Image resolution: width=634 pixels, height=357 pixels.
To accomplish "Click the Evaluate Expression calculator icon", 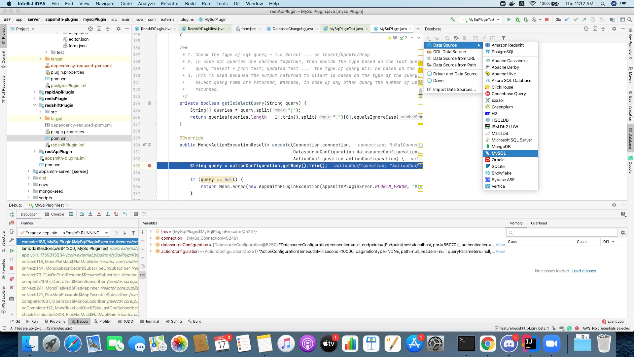I will [x=136, y=214].
